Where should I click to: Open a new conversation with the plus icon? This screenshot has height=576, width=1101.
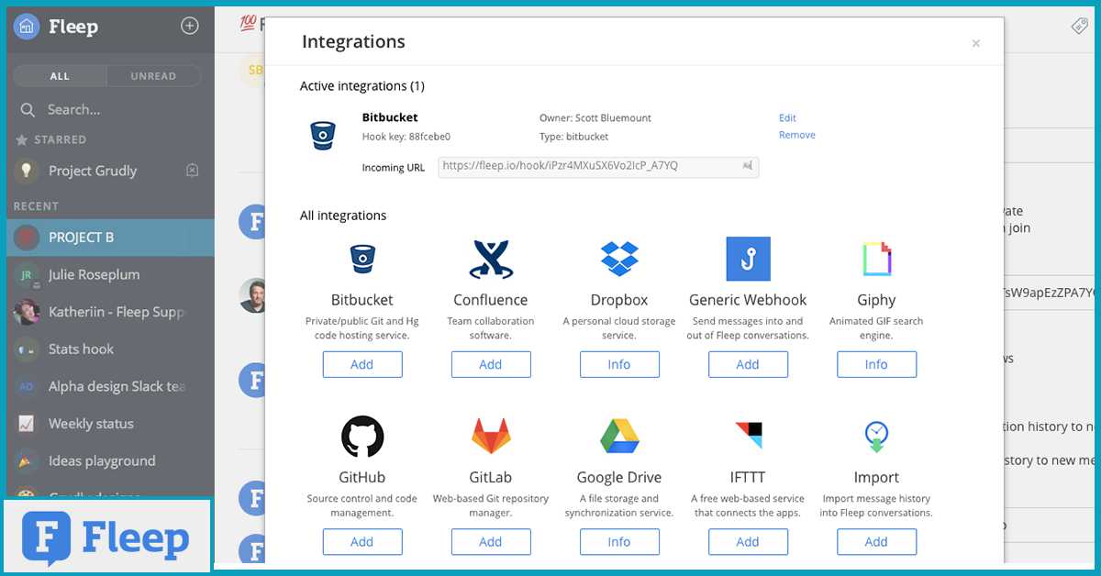(189, 27)
